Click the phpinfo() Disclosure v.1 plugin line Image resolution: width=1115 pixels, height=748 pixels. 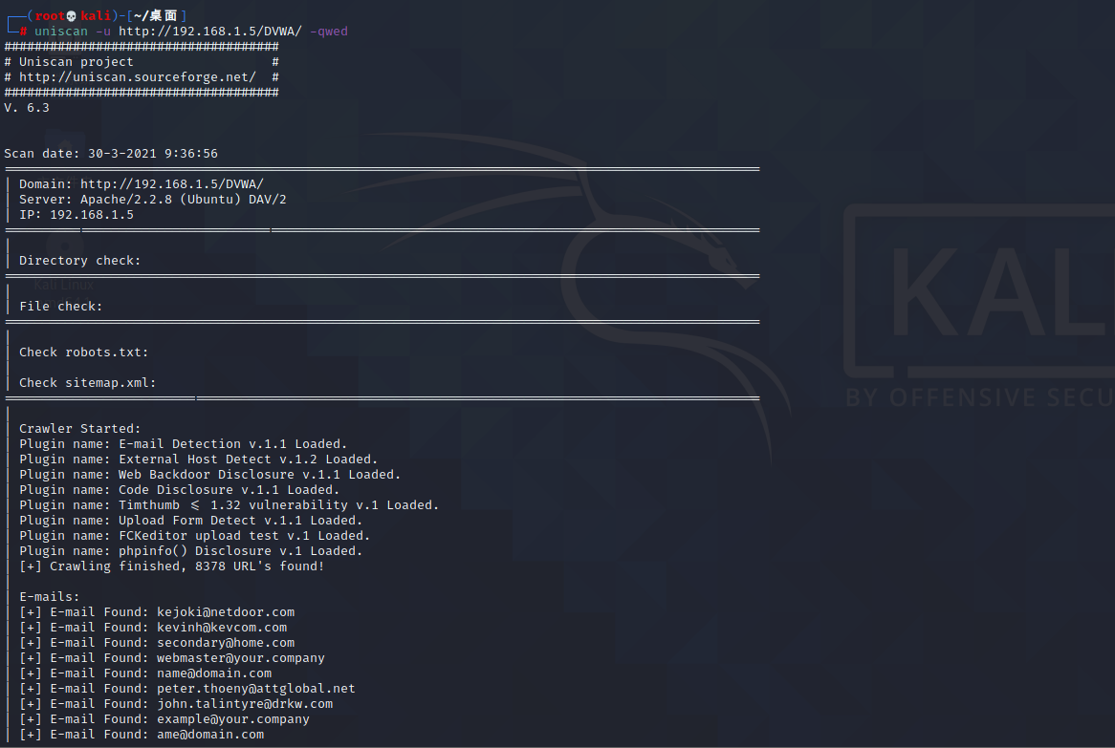(x=190, y=551)
